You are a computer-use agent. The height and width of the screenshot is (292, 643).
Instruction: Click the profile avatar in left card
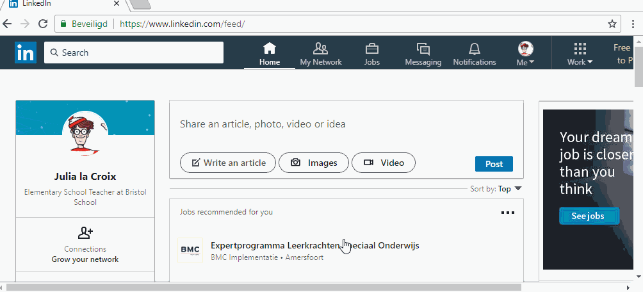coord(85,134)
